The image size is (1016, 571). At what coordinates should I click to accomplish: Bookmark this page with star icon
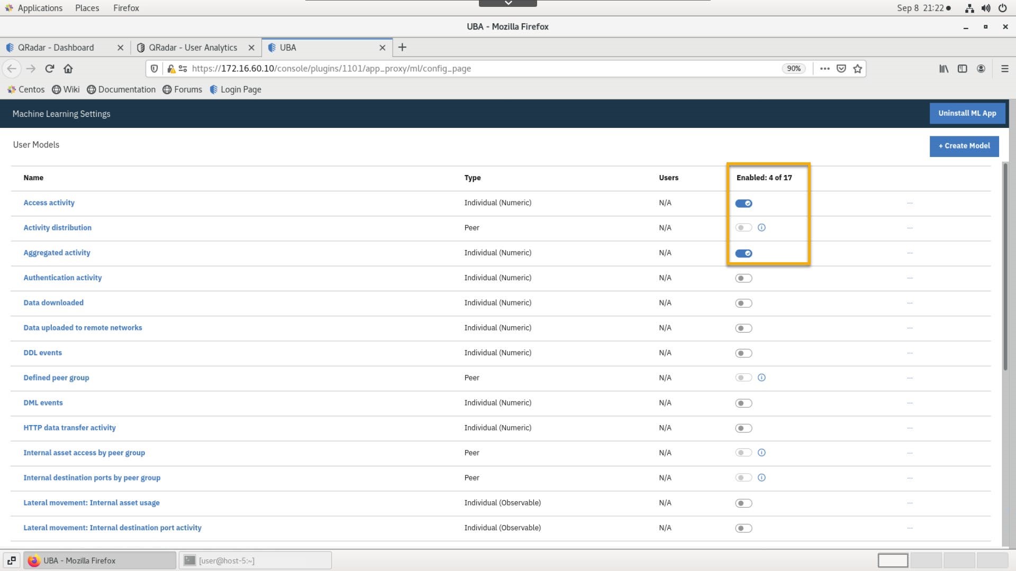(x=858, y=68)
